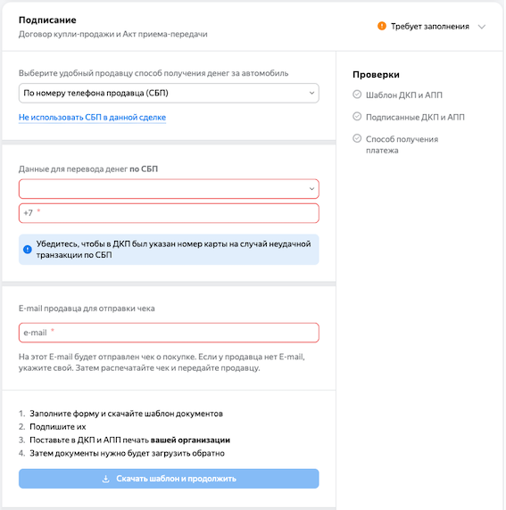Image resolution: width=506 pixels, height=510 pixels.
Task: Click the arrow of the СБП data dropdown
Action: 311,189
